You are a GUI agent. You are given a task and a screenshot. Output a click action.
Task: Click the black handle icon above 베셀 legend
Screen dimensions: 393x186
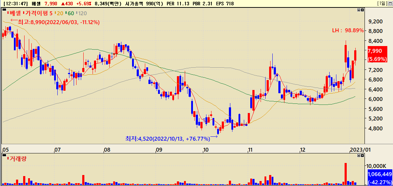(x=4, y=10)
